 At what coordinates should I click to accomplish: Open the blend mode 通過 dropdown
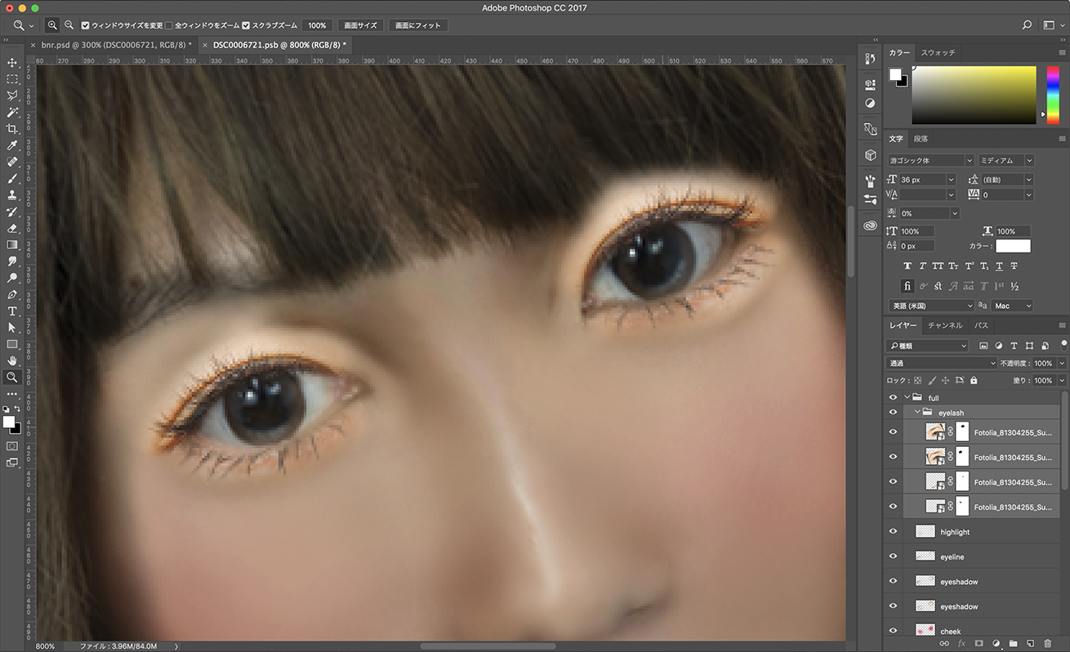[x=942, y=363]
